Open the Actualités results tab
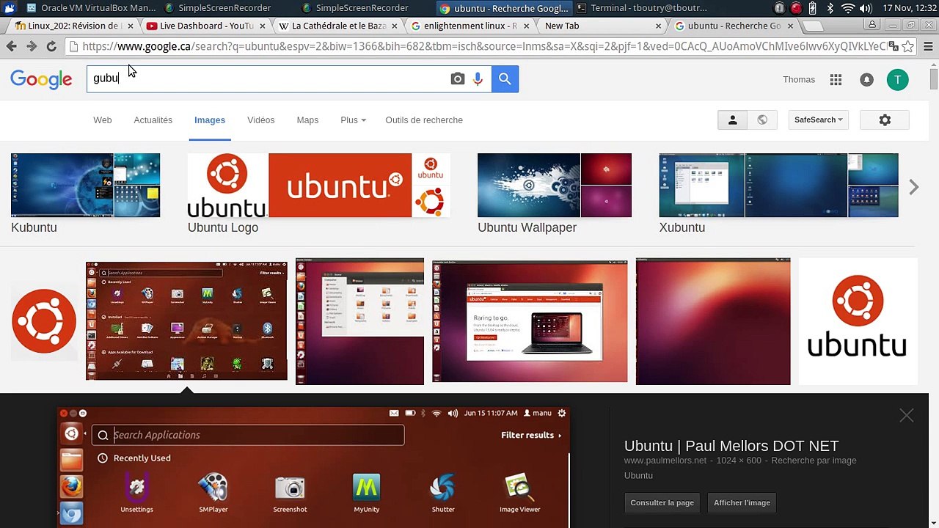 click(x=153, y=120)
